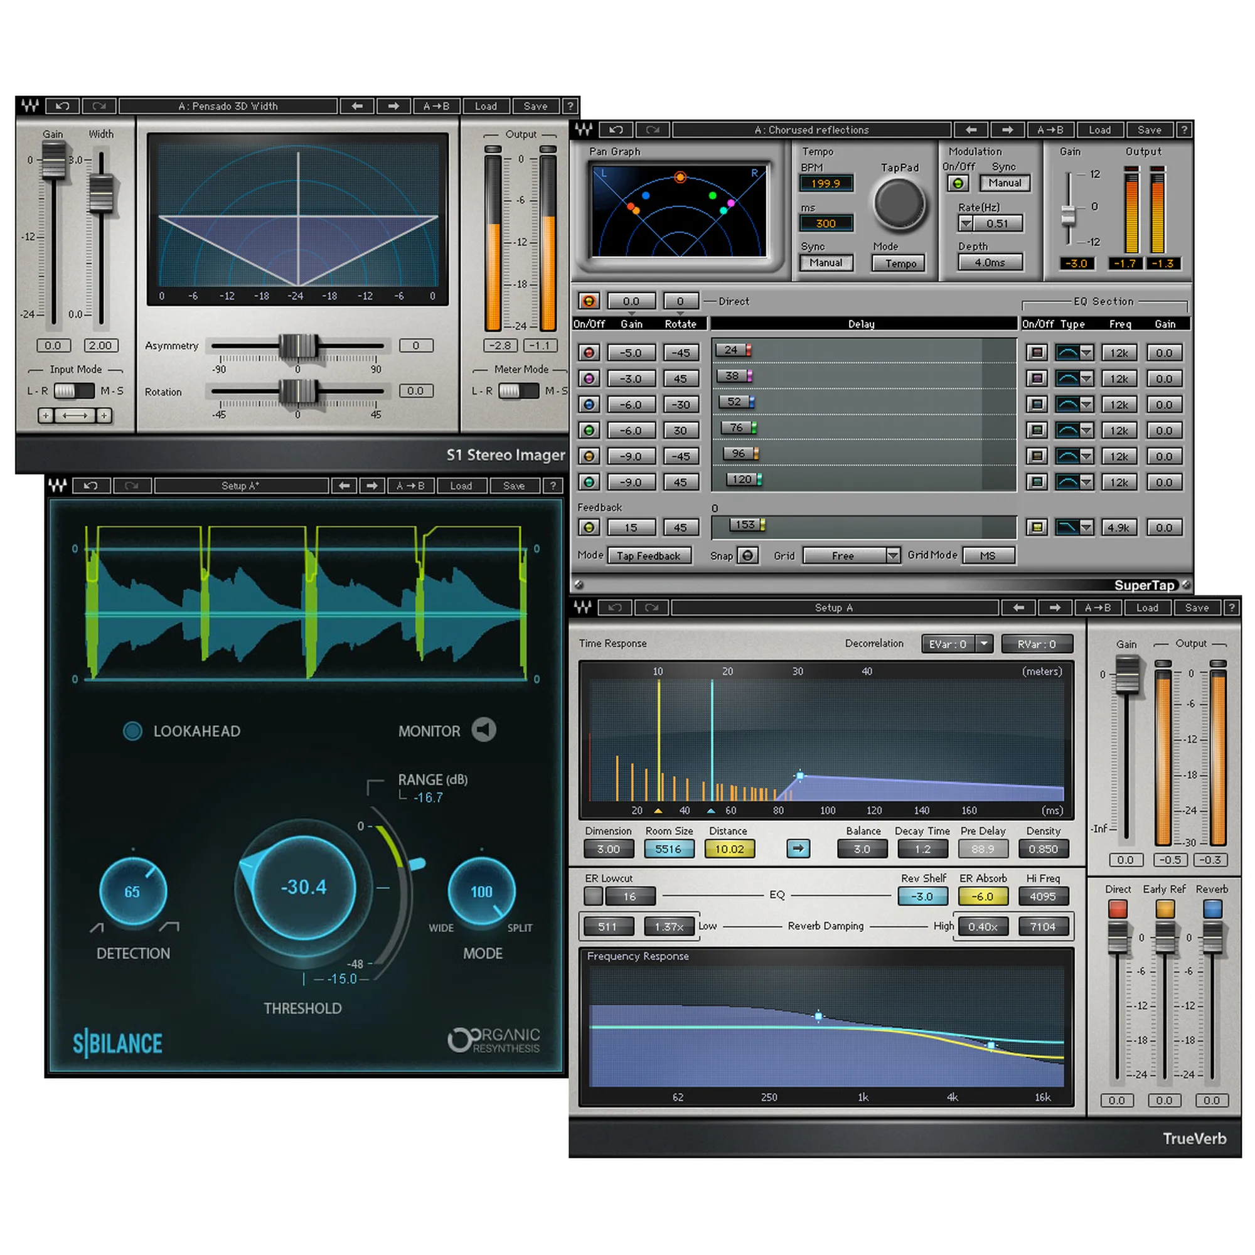Toggle SuperTap Modulation On/Off button
Viewport: 1255px width, 1255px height.
point(958,184)
